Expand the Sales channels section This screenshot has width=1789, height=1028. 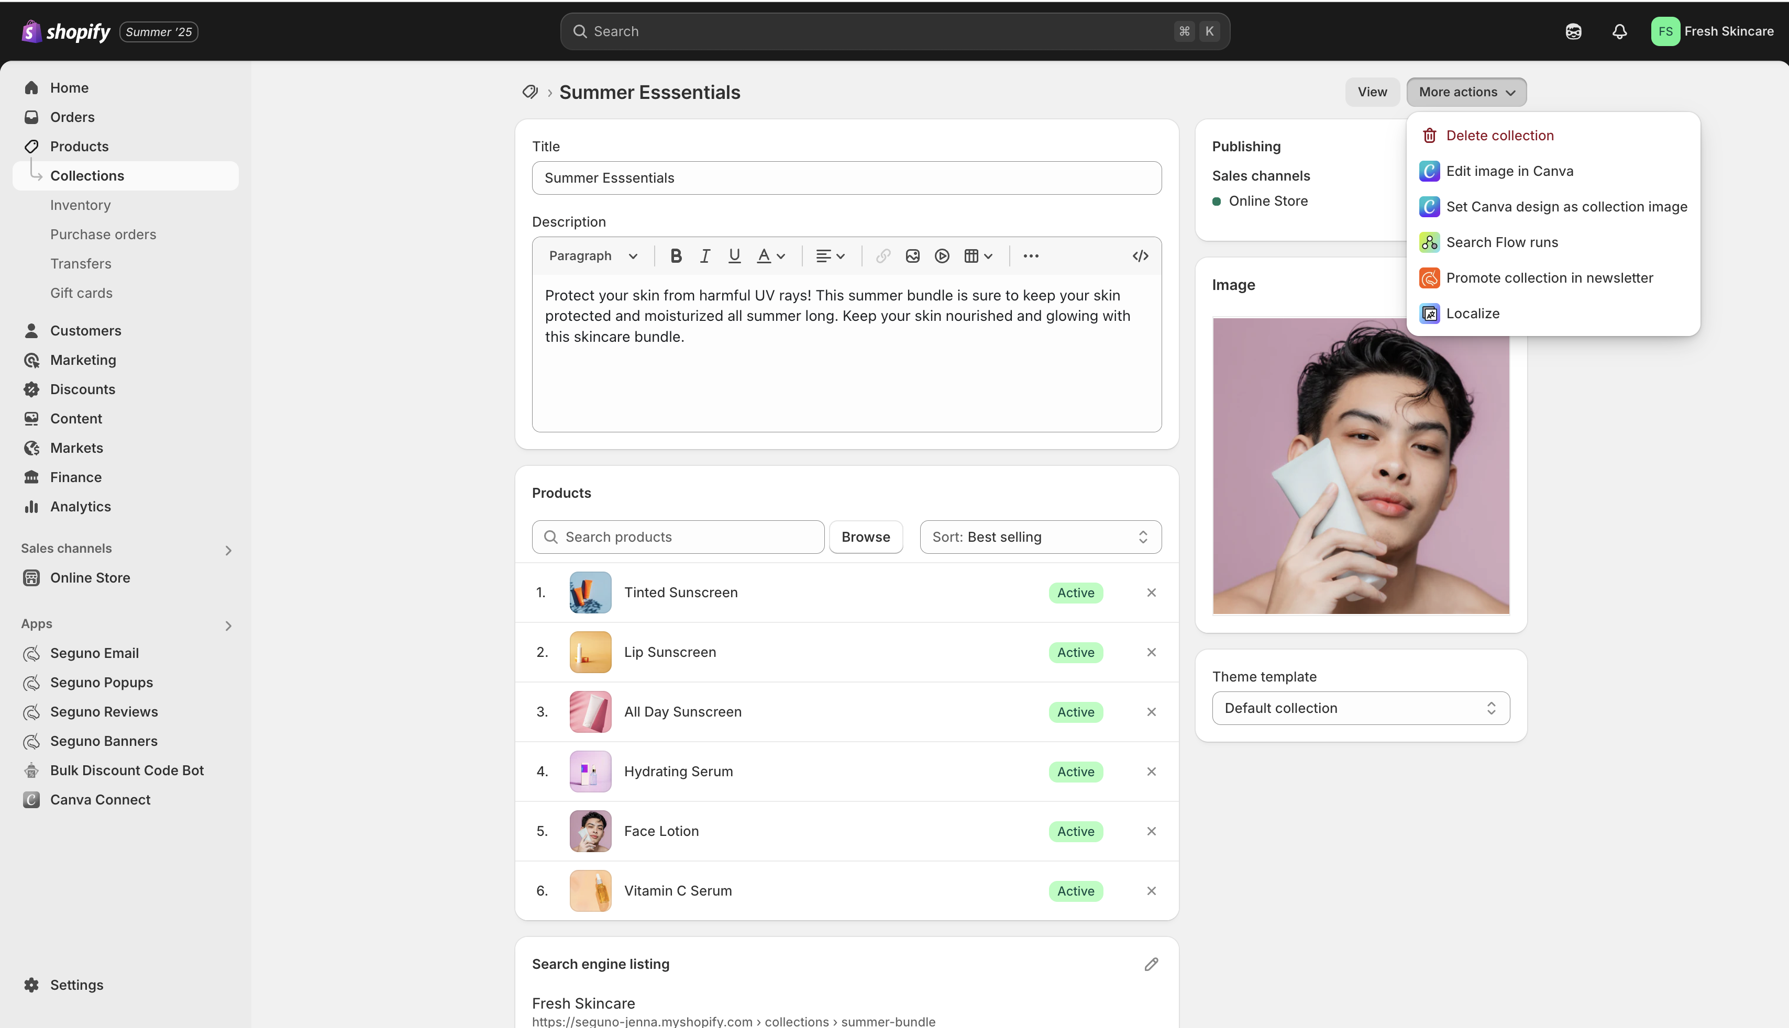pos(228,550)
